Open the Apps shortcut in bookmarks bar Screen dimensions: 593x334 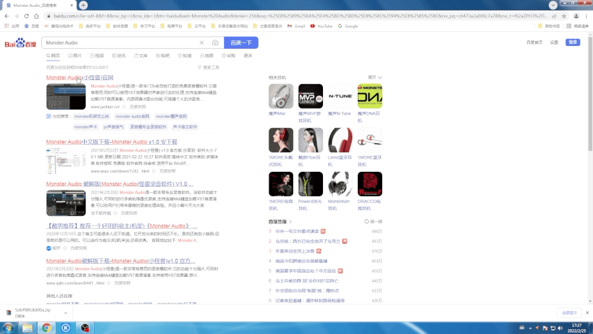coord(11,26)
